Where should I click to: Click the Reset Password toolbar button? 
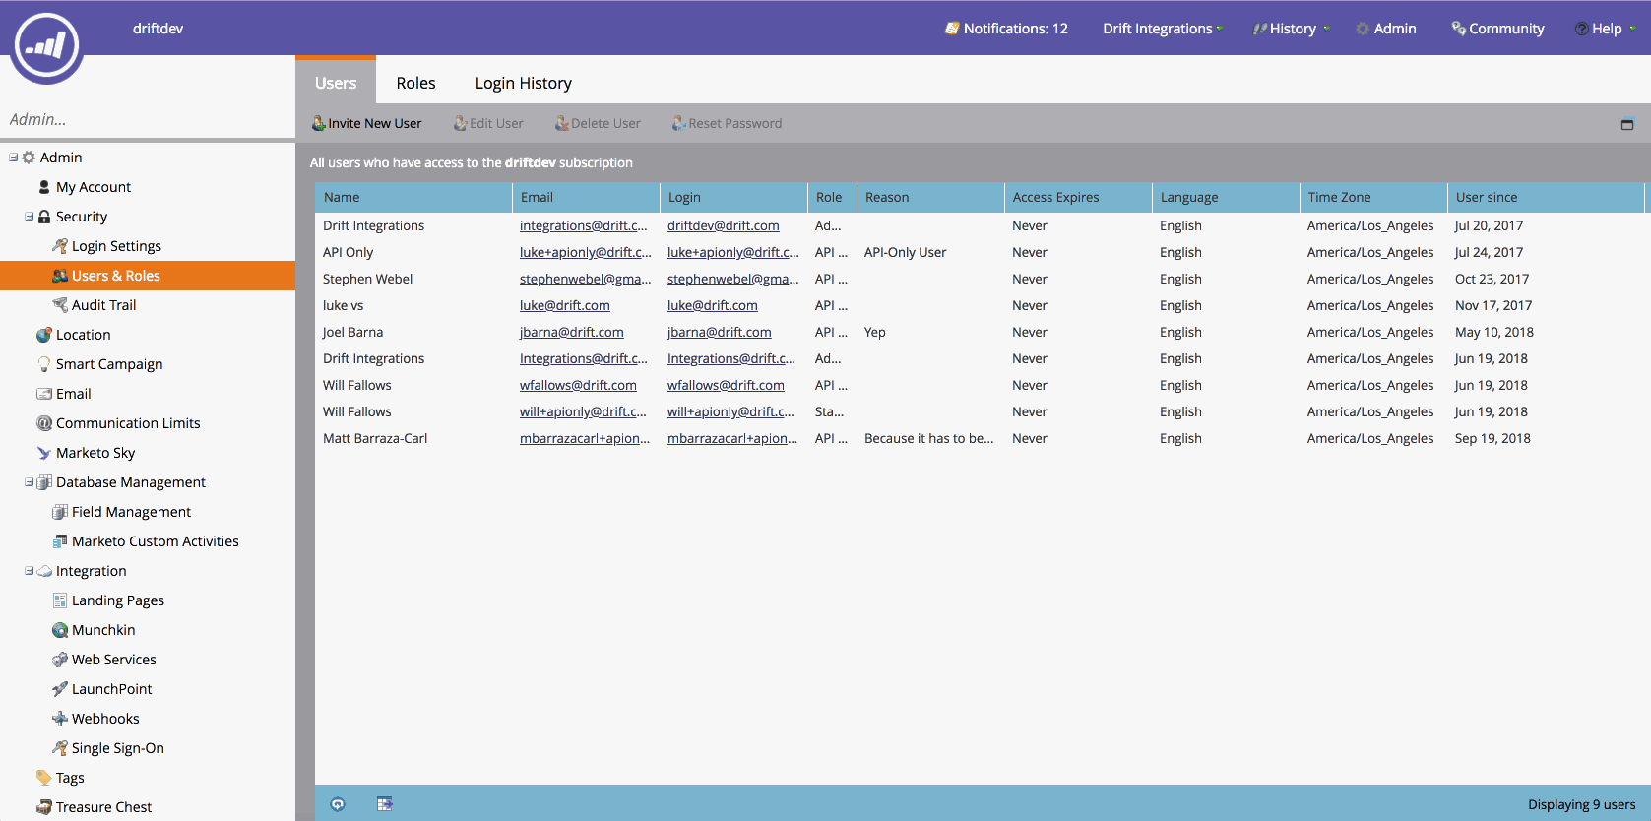point(727,123)
